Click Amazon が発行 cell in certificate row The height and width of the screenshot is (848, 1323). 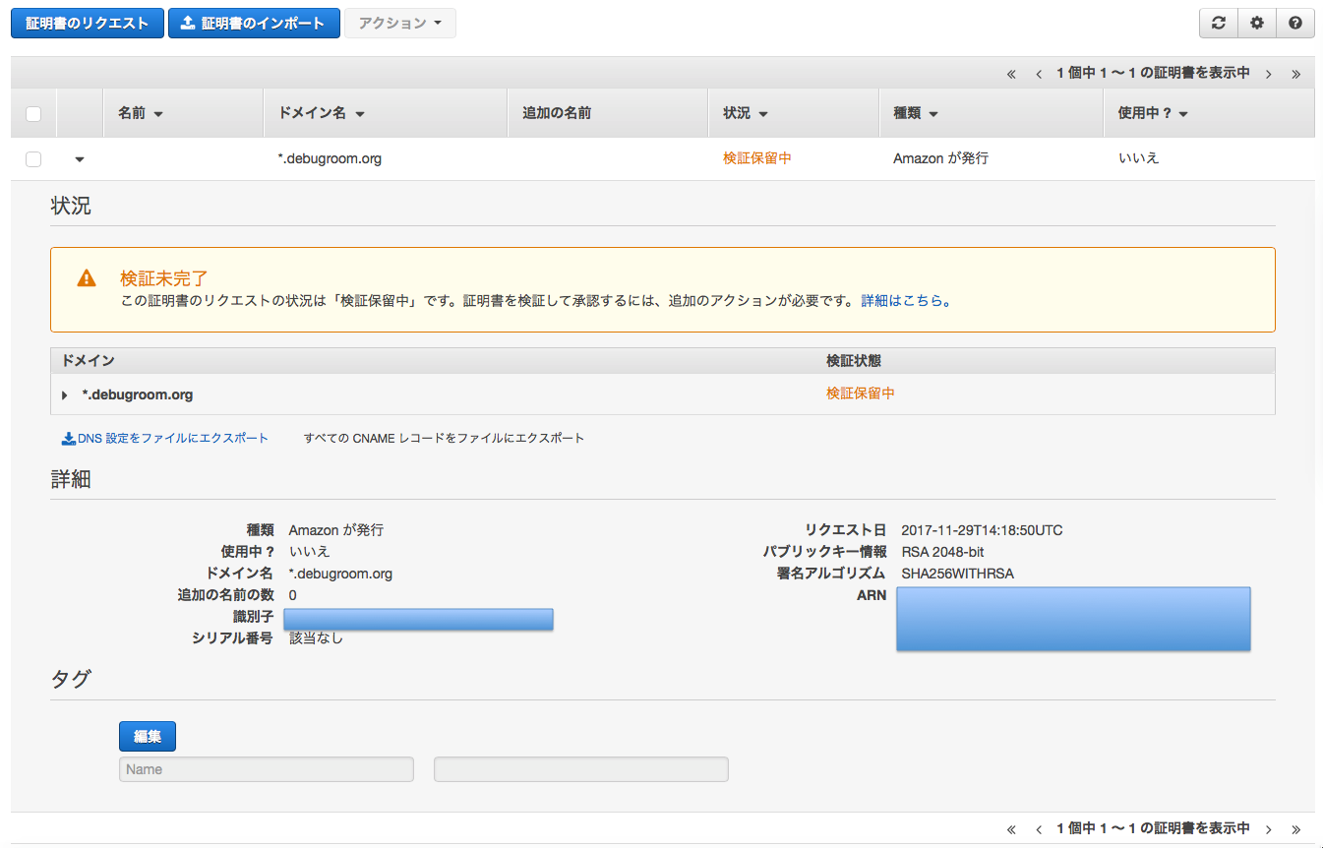point(940,158)
